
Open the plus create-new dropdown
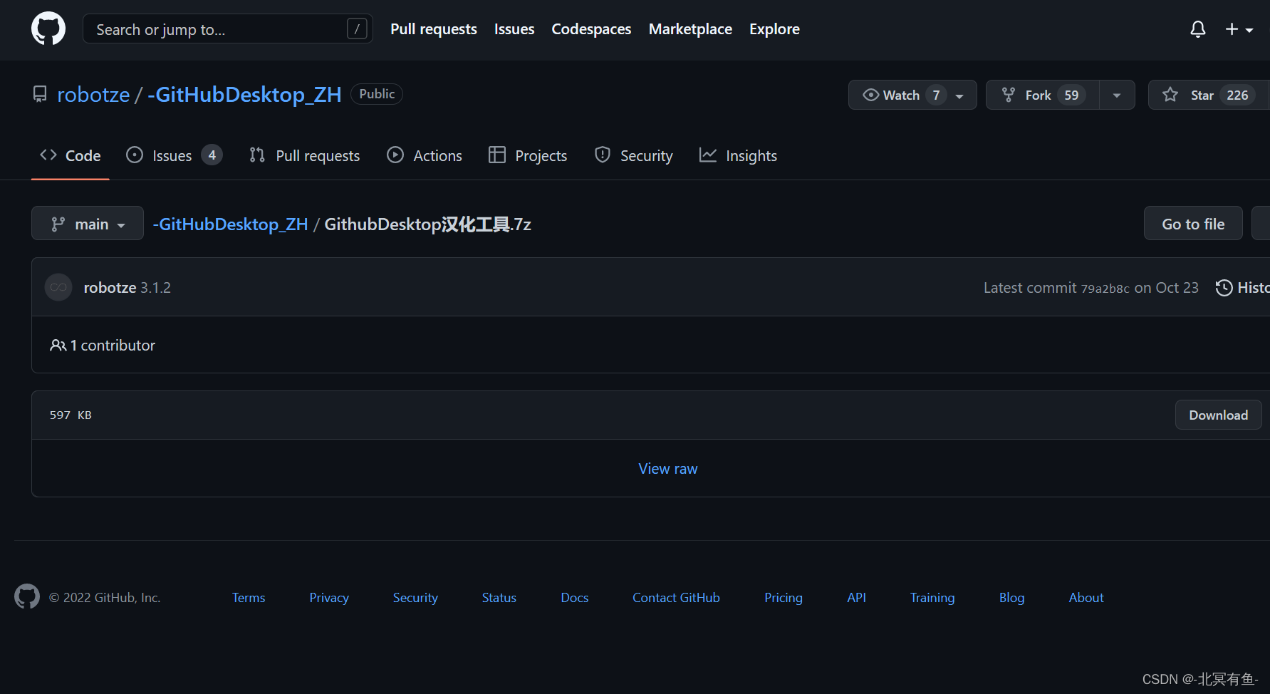coord(1239,29)
